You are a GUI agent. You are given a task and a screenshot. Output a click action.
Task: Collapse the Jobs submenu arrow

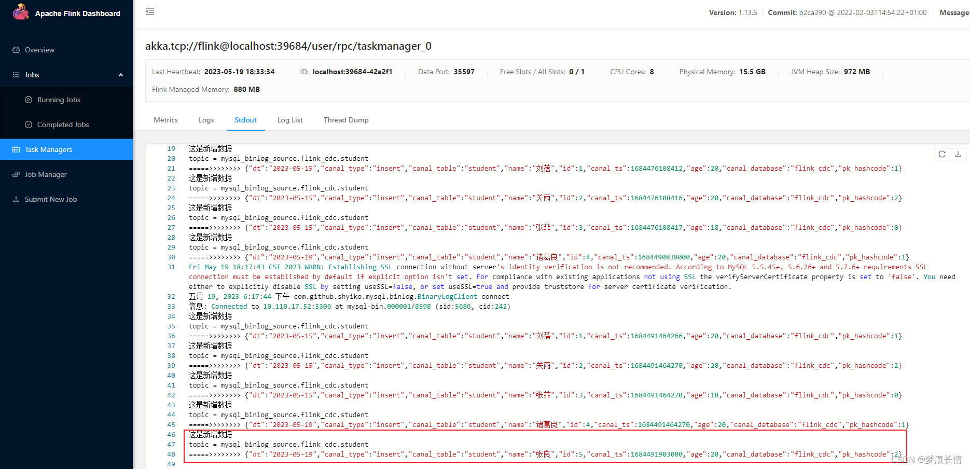click(x=121, y=75)
